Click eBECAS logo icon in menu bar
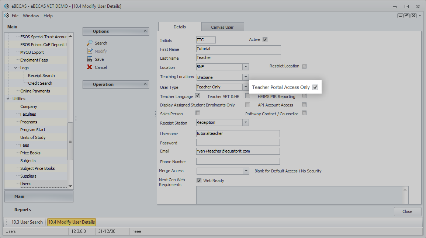Image resolution: width=426 pixels, height=238 pixels. coord(7,15)
